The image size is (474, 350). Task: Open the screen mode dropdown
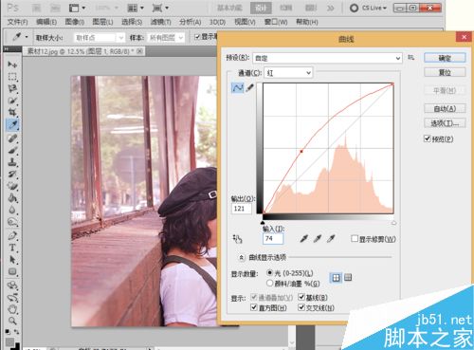click(x=160, y=8)
